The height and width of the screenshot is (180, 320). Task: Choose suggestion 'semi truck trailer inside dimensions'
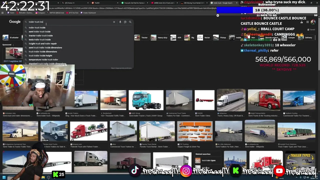pos(45,48)
